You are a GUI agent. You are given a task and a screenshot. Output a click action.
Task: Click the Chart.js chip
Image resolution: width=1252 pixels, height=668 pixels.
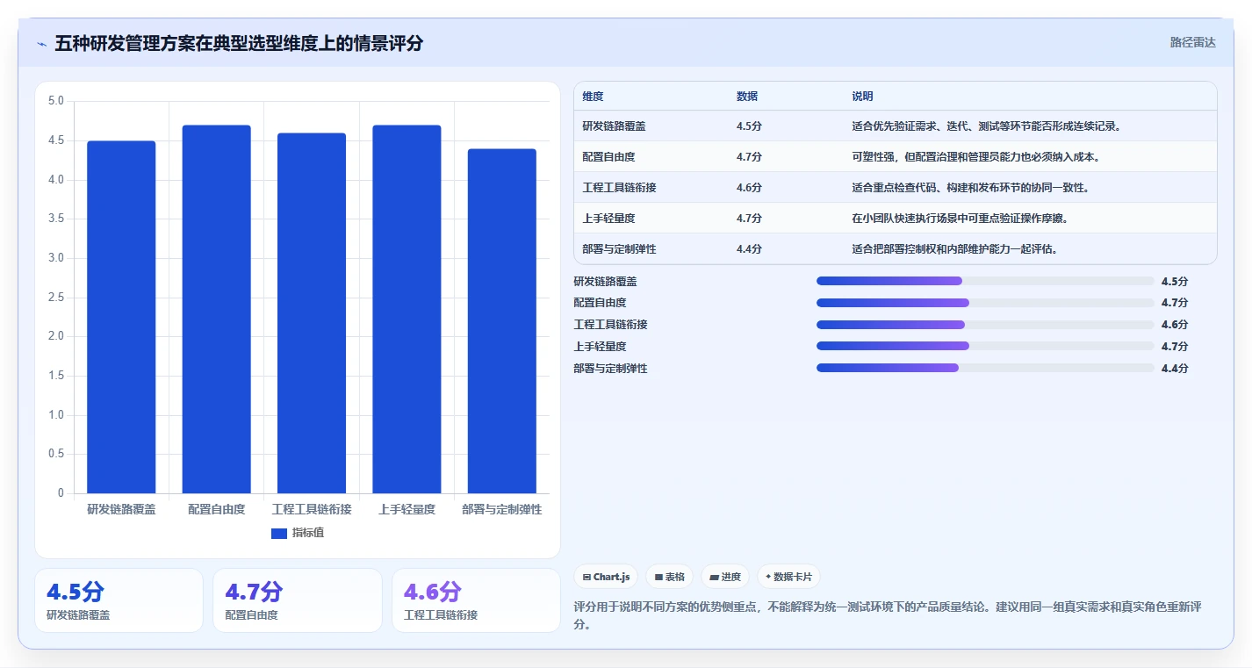[x=606, y=577]
